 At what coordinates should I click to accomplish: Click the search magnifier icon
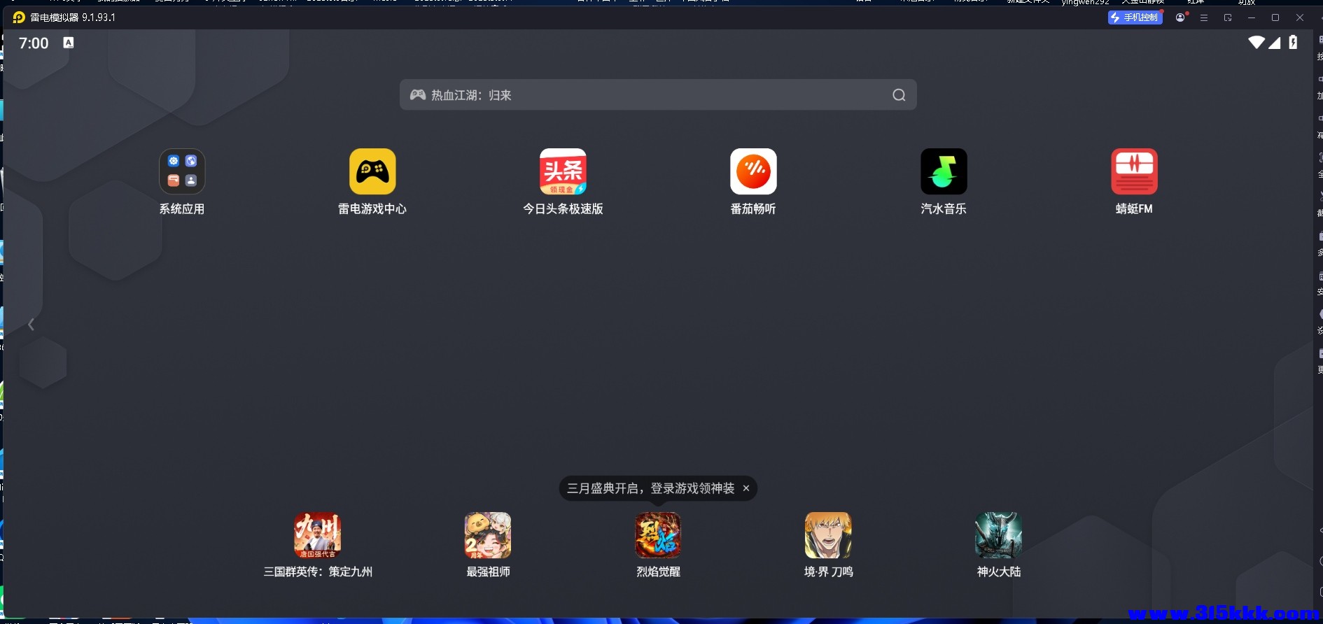pyautogui.click(x=899, y=95)
